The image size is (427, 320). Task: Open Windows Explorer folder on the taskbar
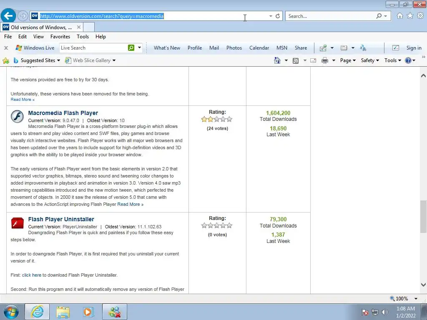tap(63, 312)
